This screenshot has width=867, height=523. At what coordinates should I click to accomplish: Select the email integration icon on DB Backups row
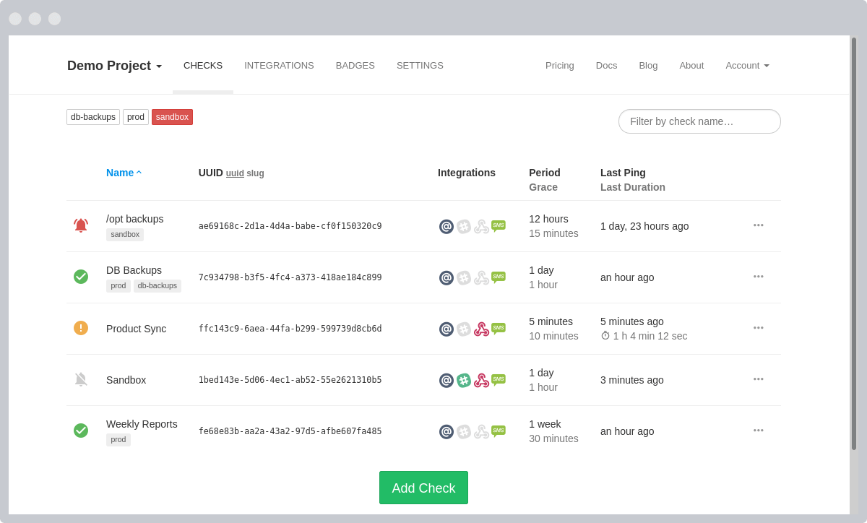[446, 277]
